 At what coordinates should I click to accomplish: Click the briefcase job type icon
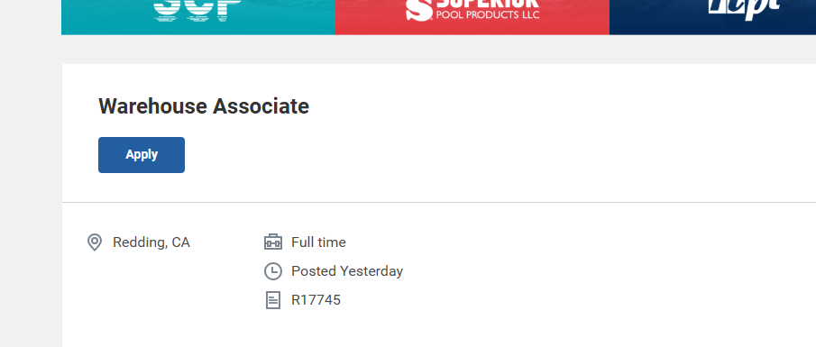273,242
